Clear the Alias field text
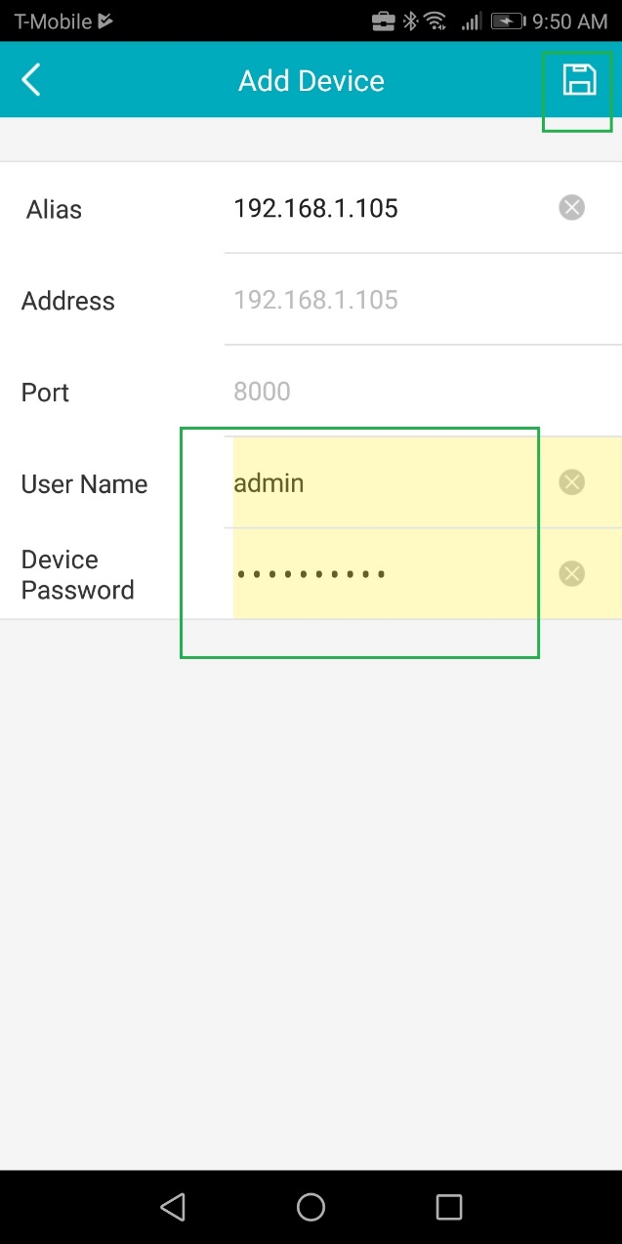This screenshot has width=622, height=1244. point(571,207)
